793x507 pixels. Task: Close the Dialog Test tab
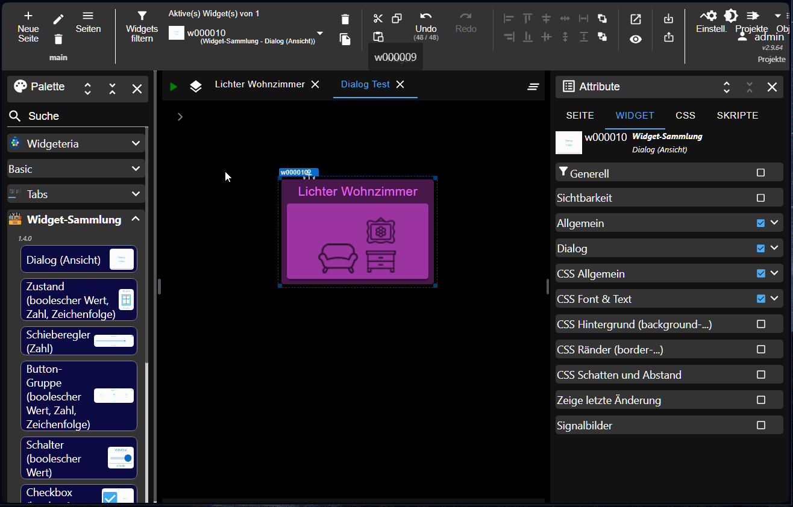tap(400, 85)
